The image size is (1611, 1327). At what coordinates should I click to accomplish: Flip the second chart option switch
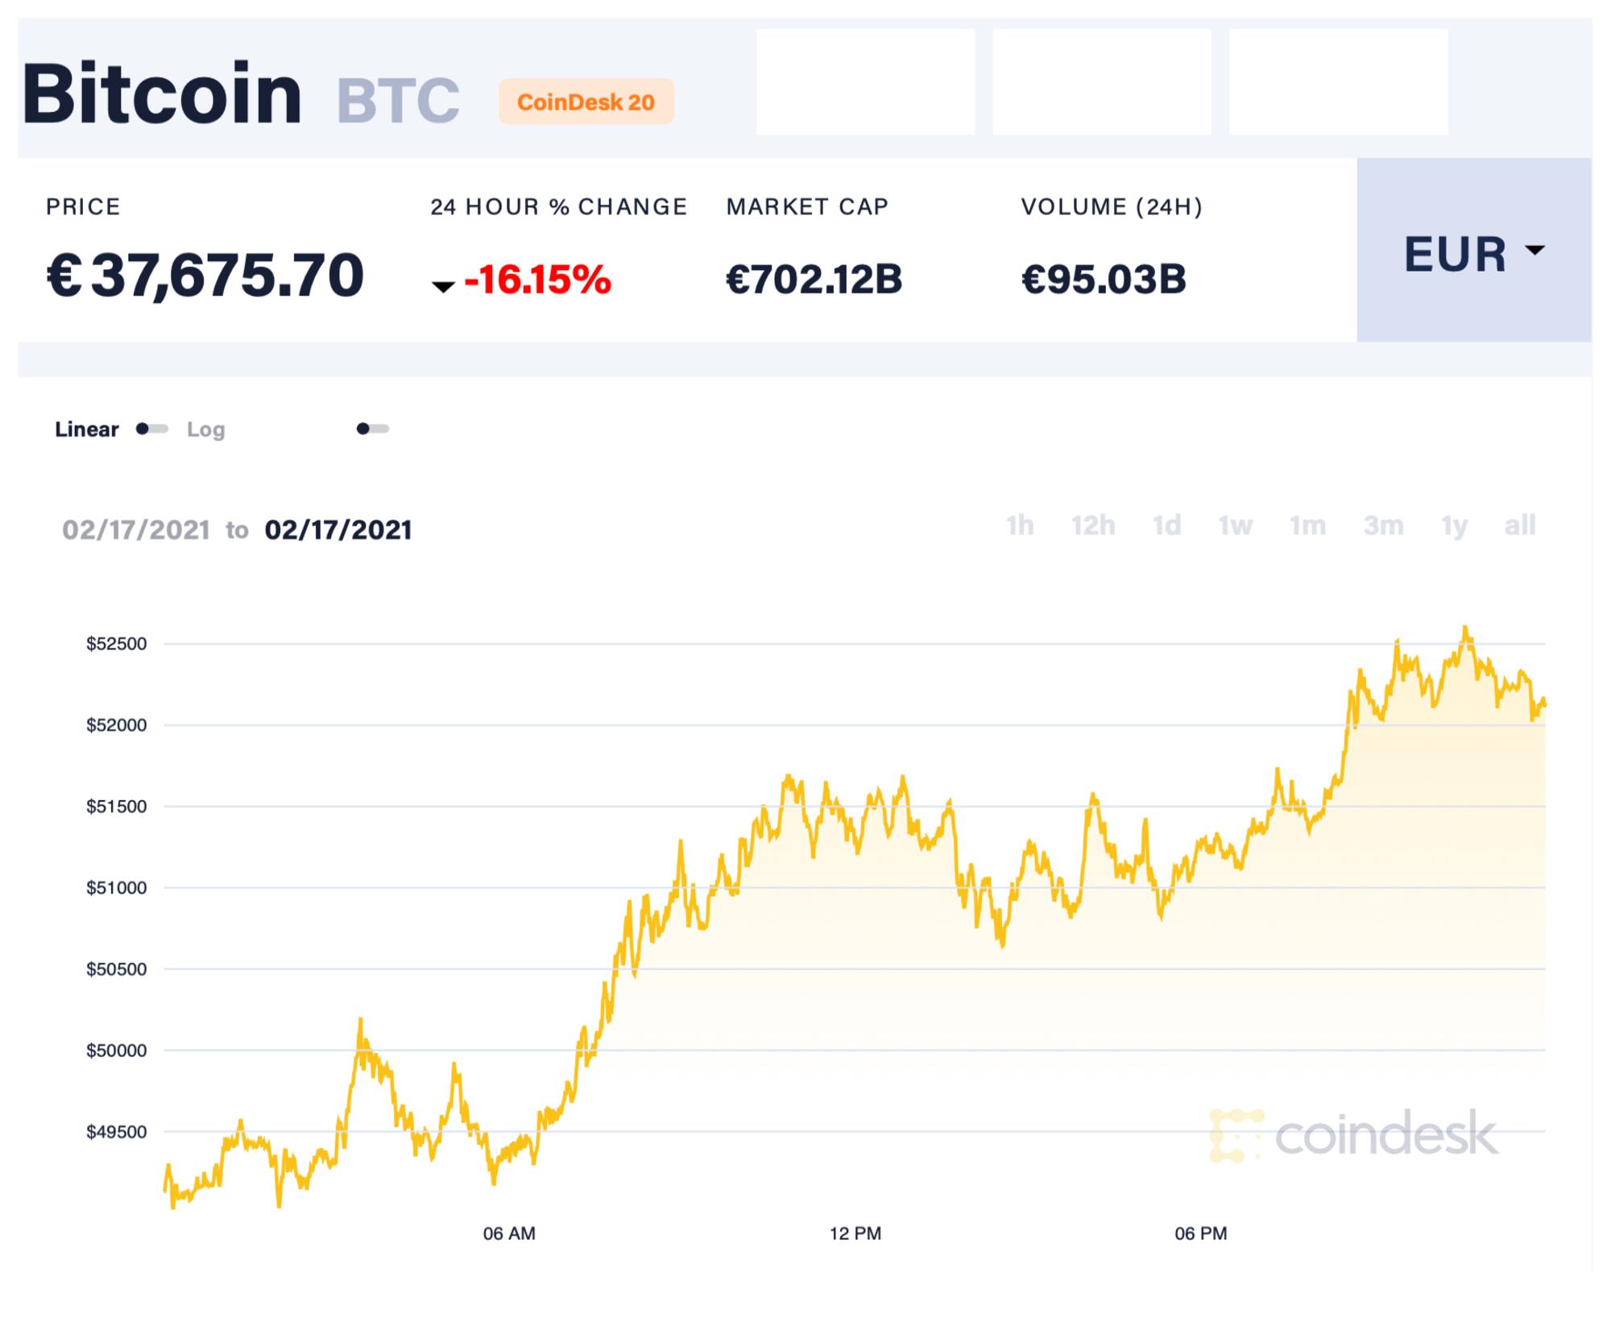point(372,429)
